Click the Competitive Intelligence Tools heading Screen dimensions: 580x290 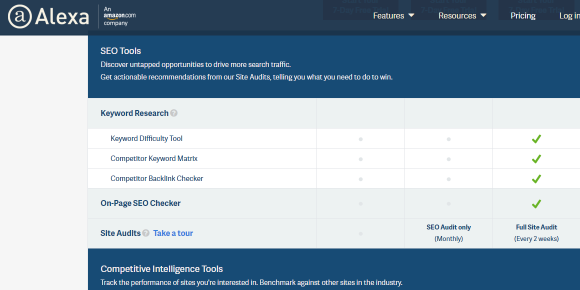tap(161, 268)
